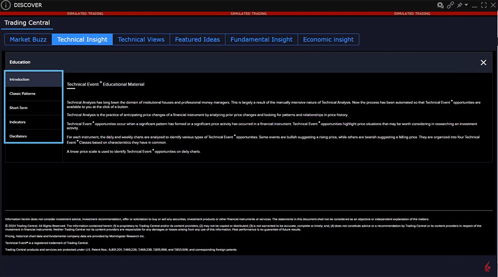Image resolution: width=498 pixels, height=277 pixels.
Task: Select Introduction in Education sidebar
Action: [34, 79]
